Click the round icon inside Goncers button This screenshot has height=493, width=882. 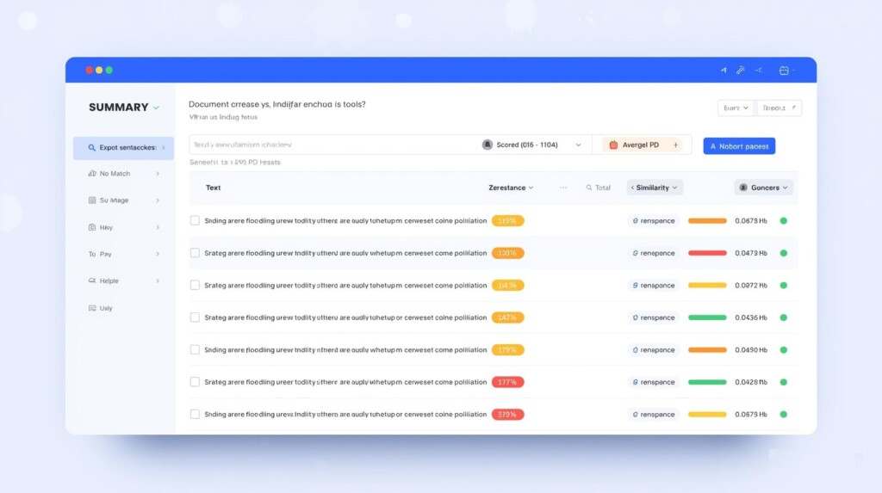pos(743,188)
